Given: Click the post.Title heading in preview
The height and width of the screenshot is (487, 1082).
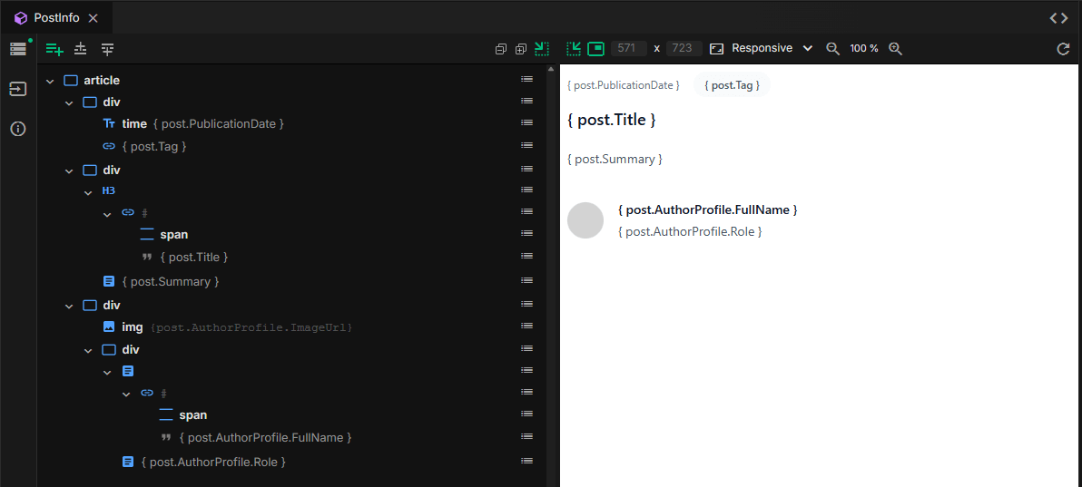Looking at the screenshot, I should tap(612, 120).
